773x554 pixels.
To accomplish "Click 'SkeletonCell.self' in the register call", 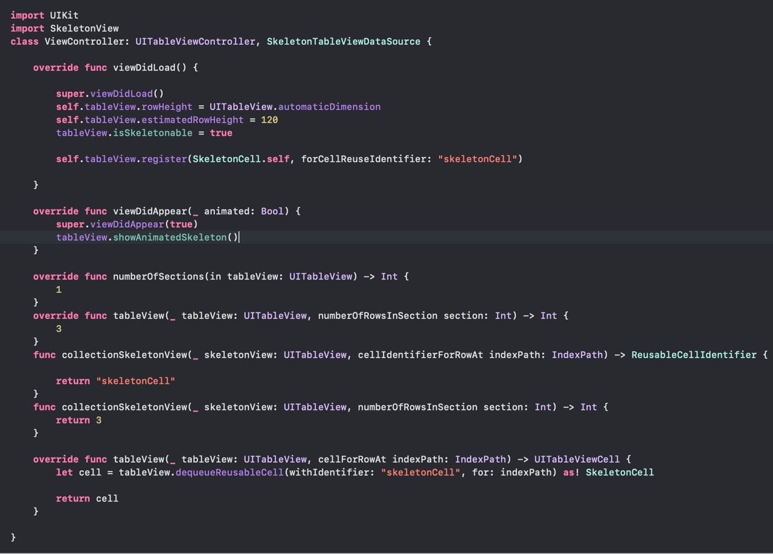I will (241, 159).
